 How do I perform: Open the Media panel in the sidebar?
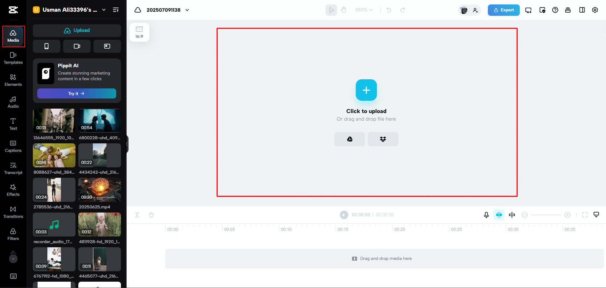point(13,36)
